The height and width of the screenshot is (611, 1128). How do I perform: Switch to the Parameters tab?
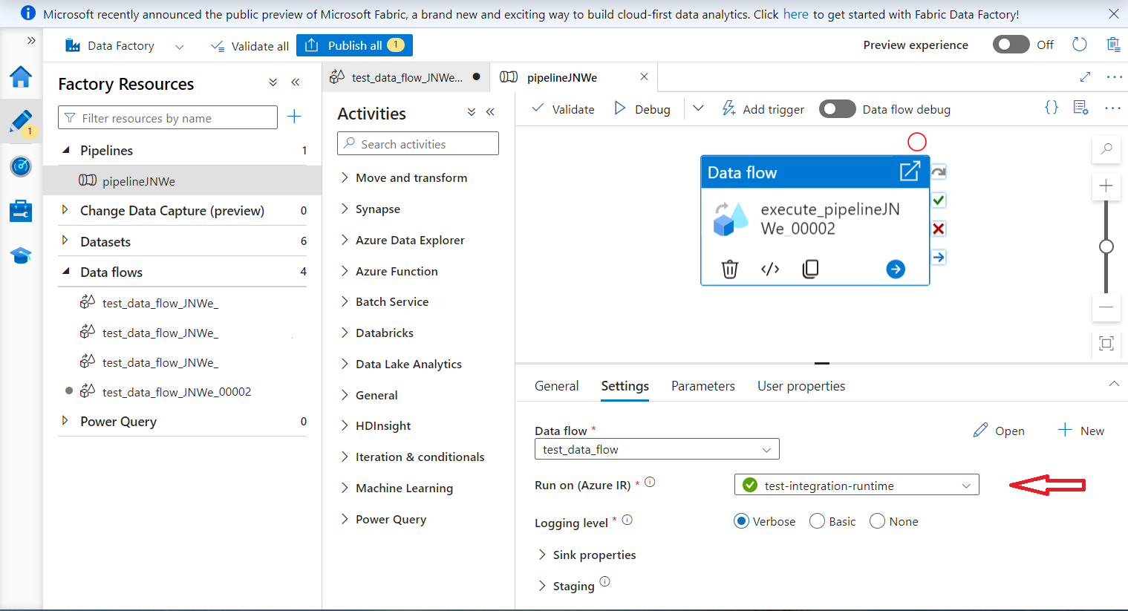pos(702,386)
